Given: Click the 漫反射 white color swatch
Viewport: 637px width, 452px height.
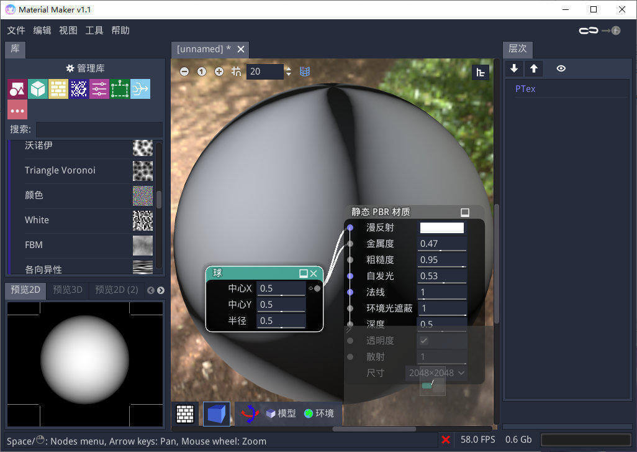Looking at the screenshot, I should click(x=441, y=228).
